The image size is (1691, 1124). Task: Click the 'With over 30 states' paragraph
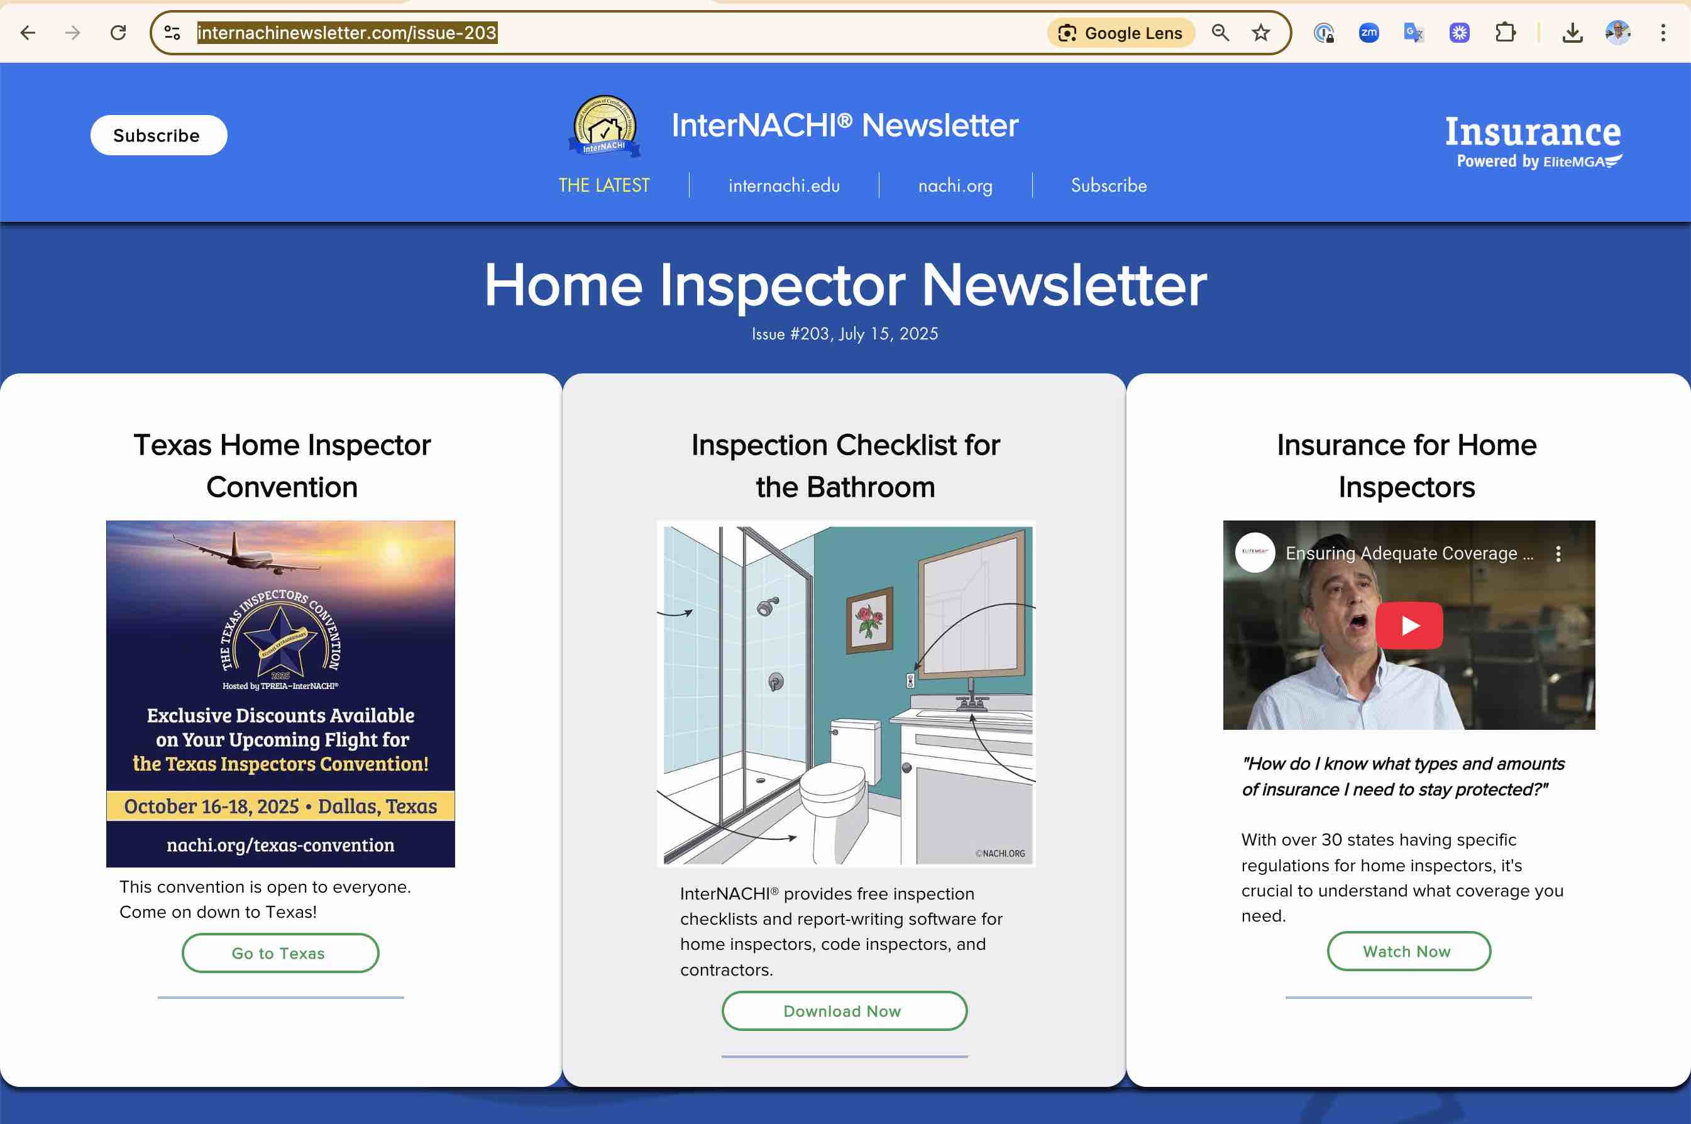point(1402,878)
